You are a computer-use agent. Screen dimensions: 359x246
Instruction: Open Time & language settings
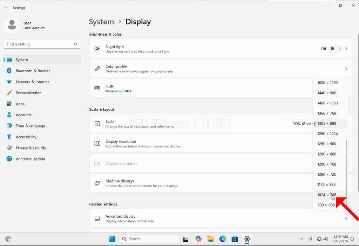[42, 126]
